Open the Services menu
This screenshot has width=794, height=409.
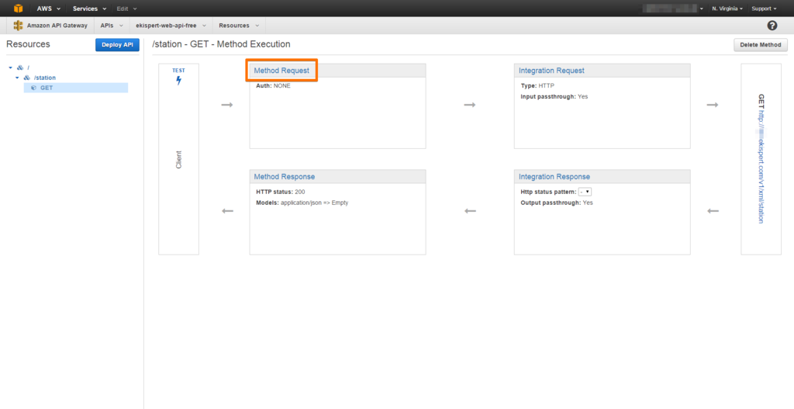click(x=89, y=9)
